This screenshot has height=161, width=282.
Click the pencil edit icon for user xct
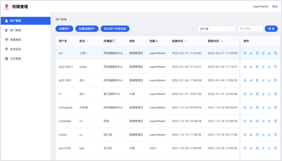[263, 53]
